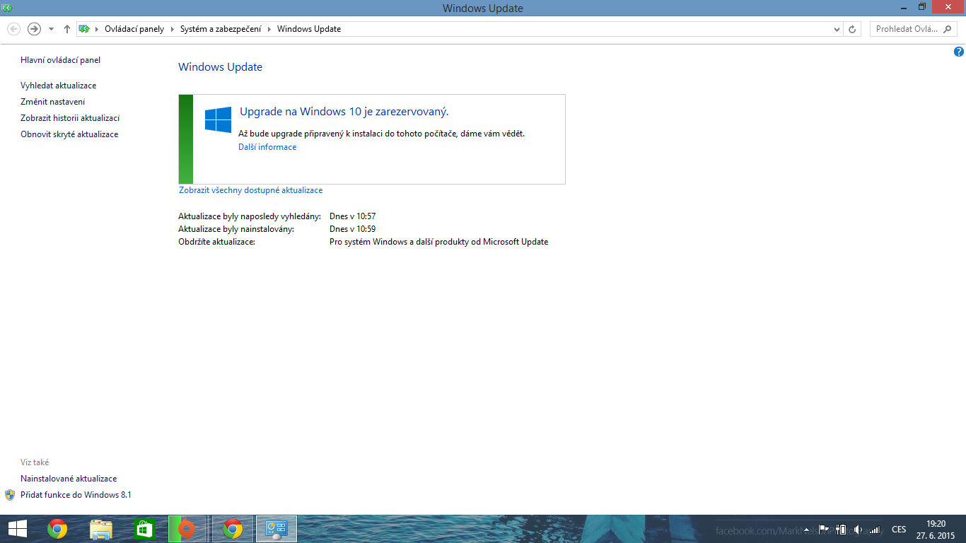966x543 pixels.
Task: Open Zobrazit historii aktualizací
Action: tap(70, 118)
